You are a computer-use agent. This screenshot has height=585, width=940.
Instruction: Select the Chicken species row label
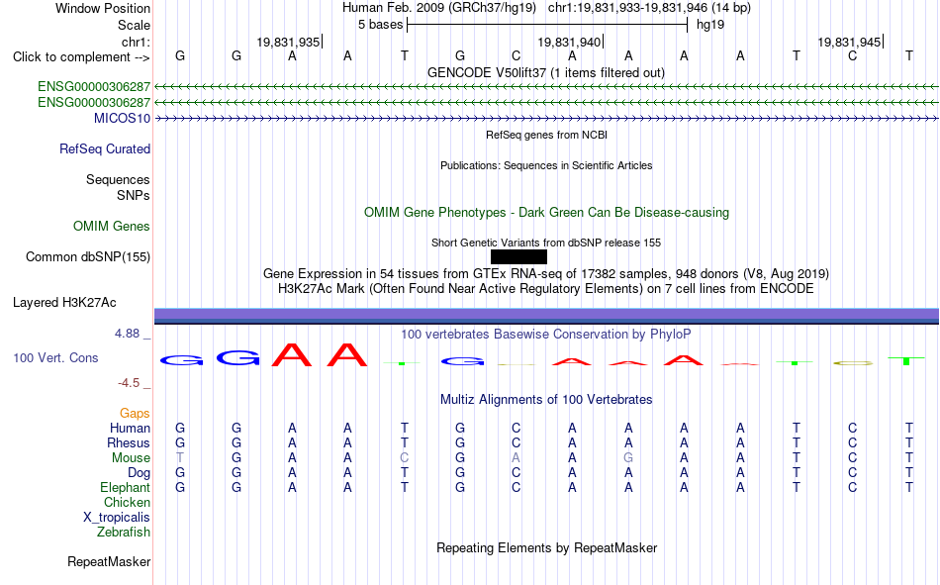[x=127, y=502]
